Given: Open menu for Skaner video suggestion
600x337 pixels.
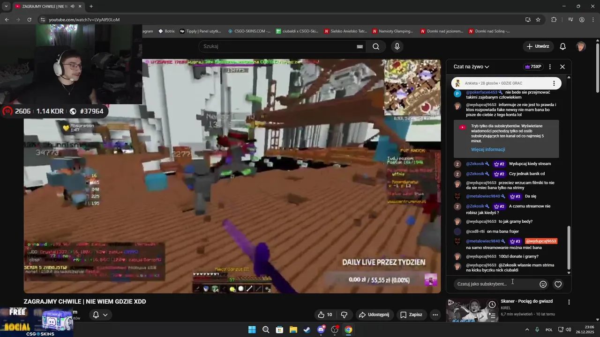Looking at the screenshot, I should (569, 302).
